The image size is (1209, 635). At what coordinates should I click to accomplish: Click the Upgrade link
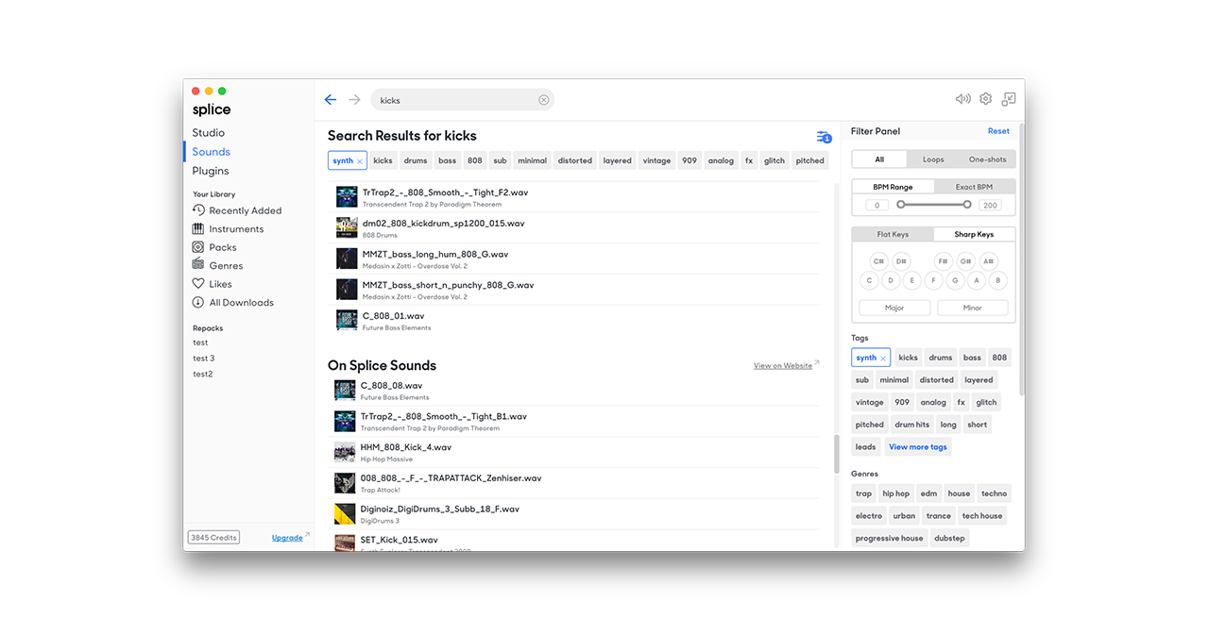(x=287, y=538)
